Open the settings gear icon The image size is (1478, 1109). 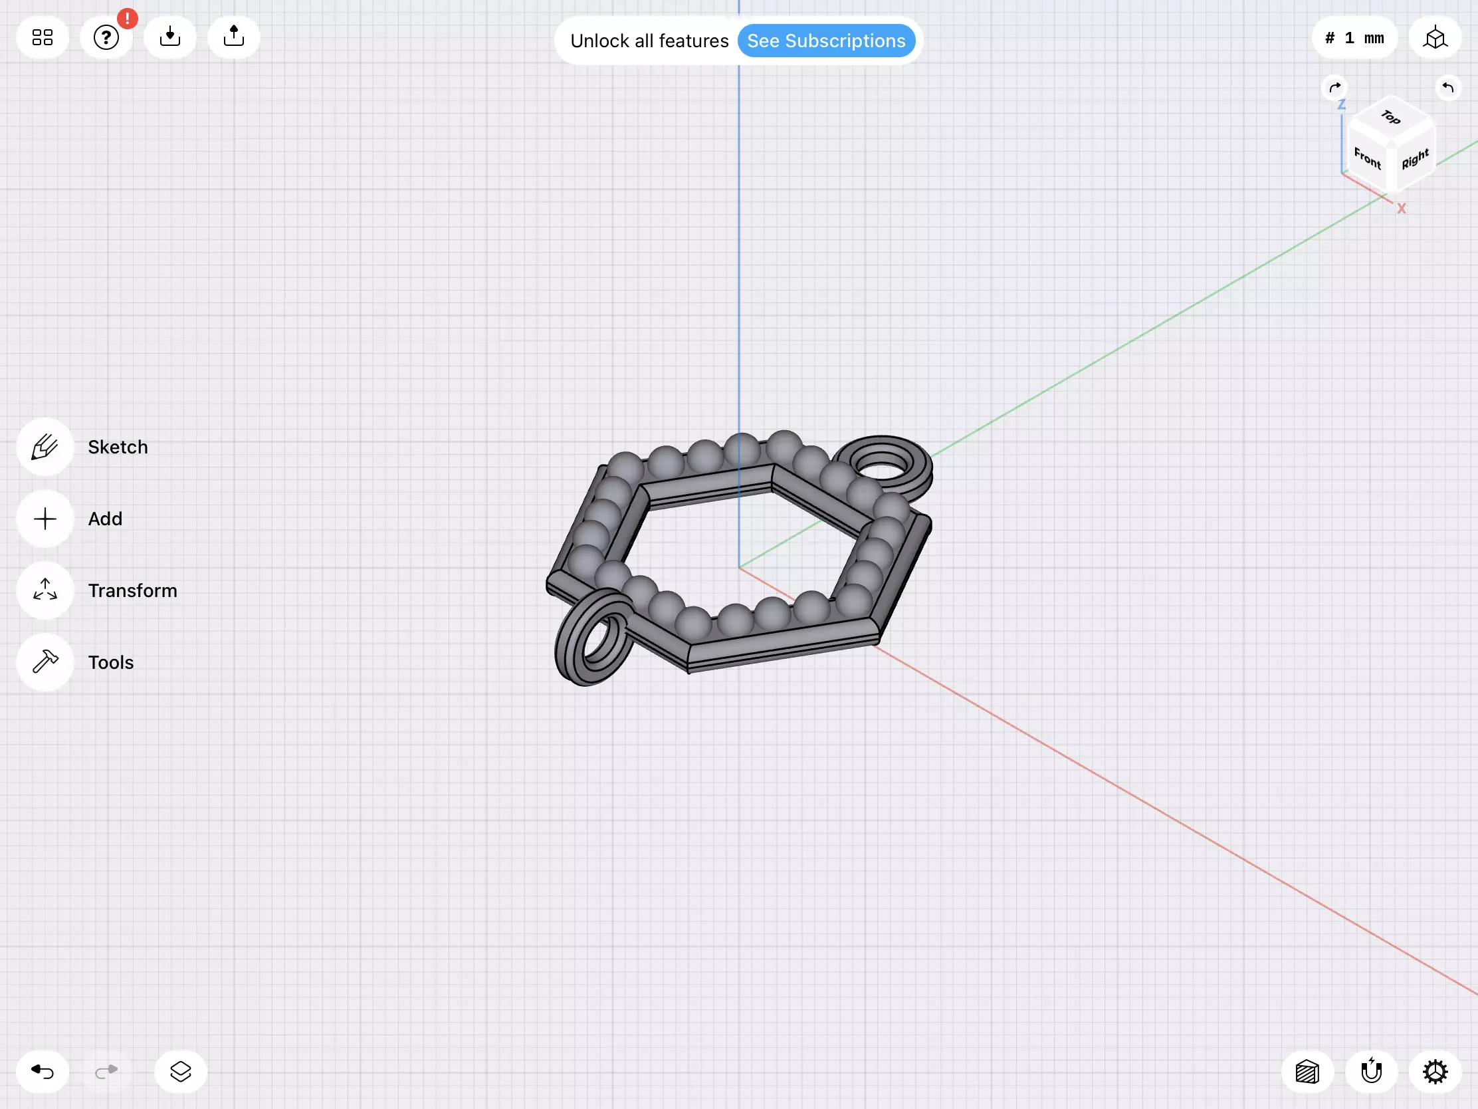coord(1435,1072)
